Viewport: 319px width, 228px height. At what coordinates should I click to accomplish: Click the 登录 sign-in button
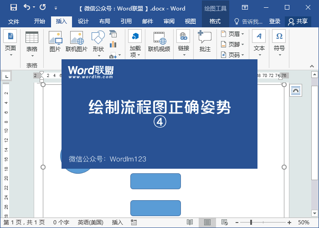pyautogui.click(x=275, y=21)
